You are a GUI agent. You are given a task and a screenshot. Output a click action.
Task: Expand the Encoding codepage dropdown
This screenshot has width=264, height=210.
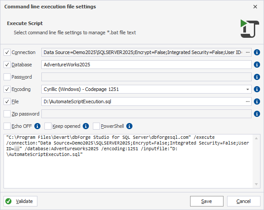[247, 89]
